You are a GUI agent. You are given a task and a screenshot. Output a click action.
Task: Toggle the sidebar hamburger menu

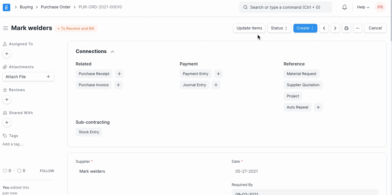pyautogui.click(x=5, y=28)
